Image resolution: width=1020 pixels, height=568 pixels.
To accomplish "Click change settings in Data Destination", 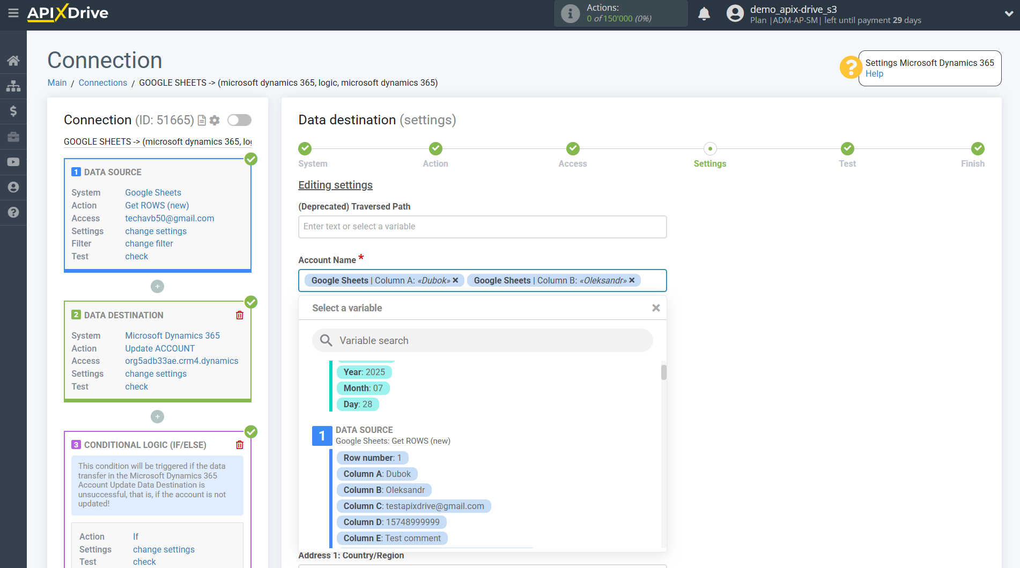I will coord(156,373).
